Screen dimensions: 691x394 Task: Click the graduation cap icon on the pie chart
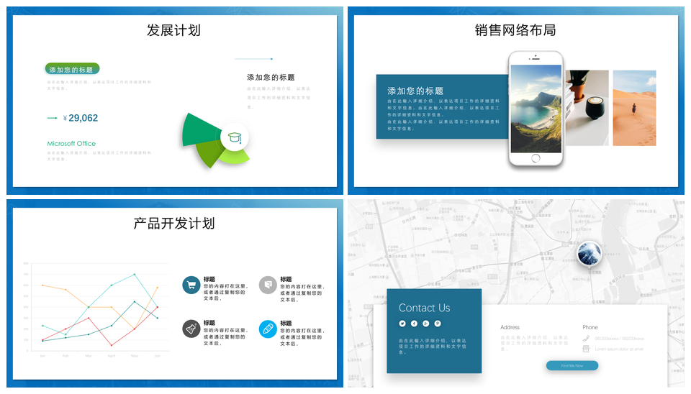235,137
